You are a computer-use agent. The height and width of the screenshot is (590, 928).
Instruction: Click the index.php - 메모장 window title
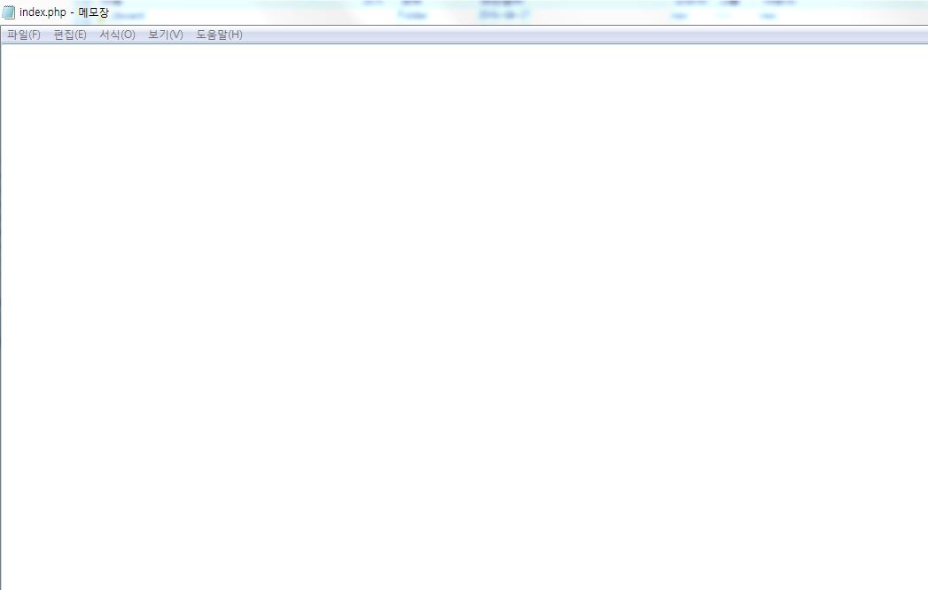click(x=64, y=12)
